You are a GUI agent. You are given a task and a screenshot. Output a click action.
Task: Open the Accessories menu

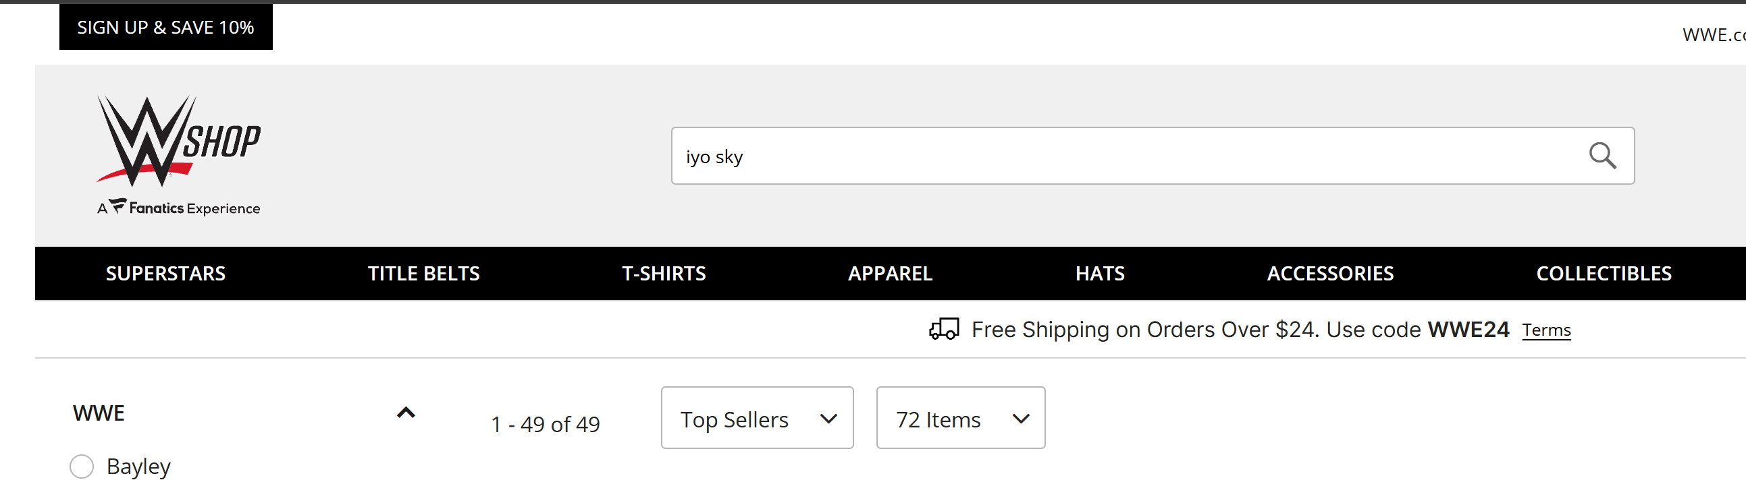coord(1330,274)
